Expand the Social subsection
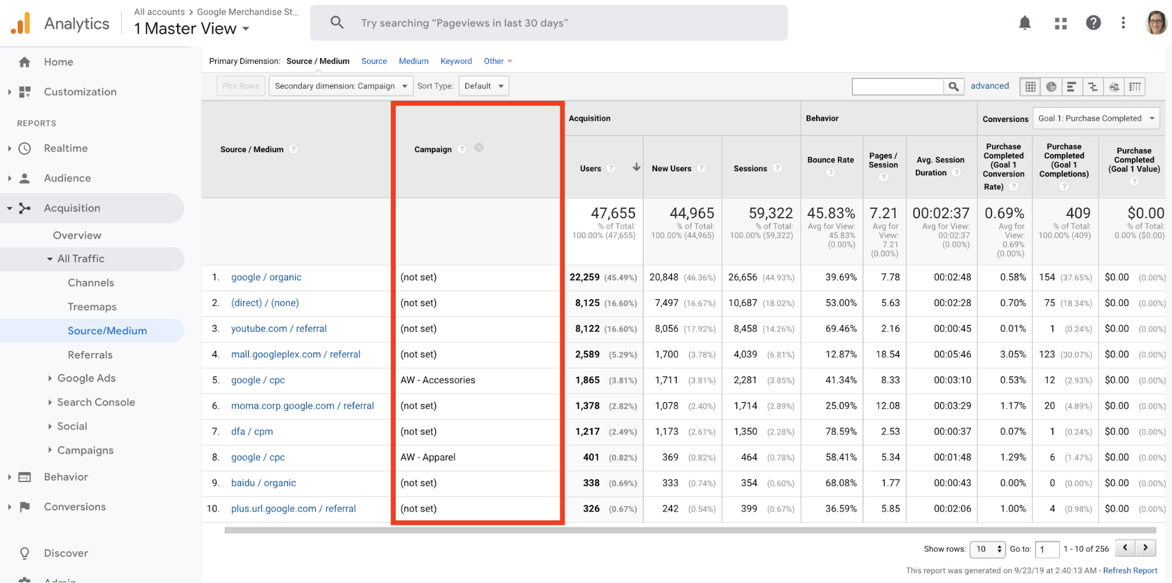 (x=50, y=426)
